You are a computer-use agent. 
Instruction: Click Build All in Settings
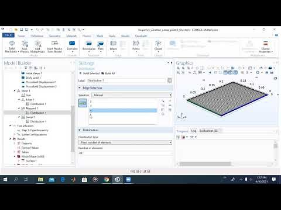[108, 73]
